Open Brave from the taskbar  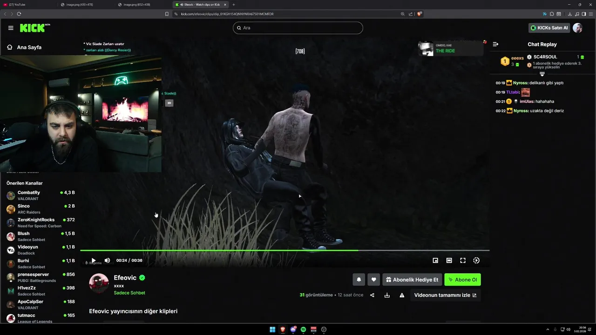(283, 329)
